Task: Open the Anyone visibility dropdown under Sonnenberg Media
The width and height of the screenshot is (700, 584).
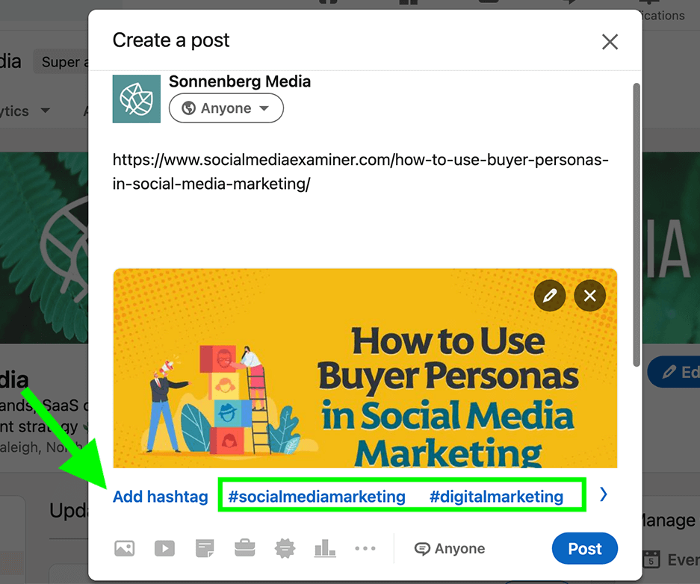Action: (226, 108)
